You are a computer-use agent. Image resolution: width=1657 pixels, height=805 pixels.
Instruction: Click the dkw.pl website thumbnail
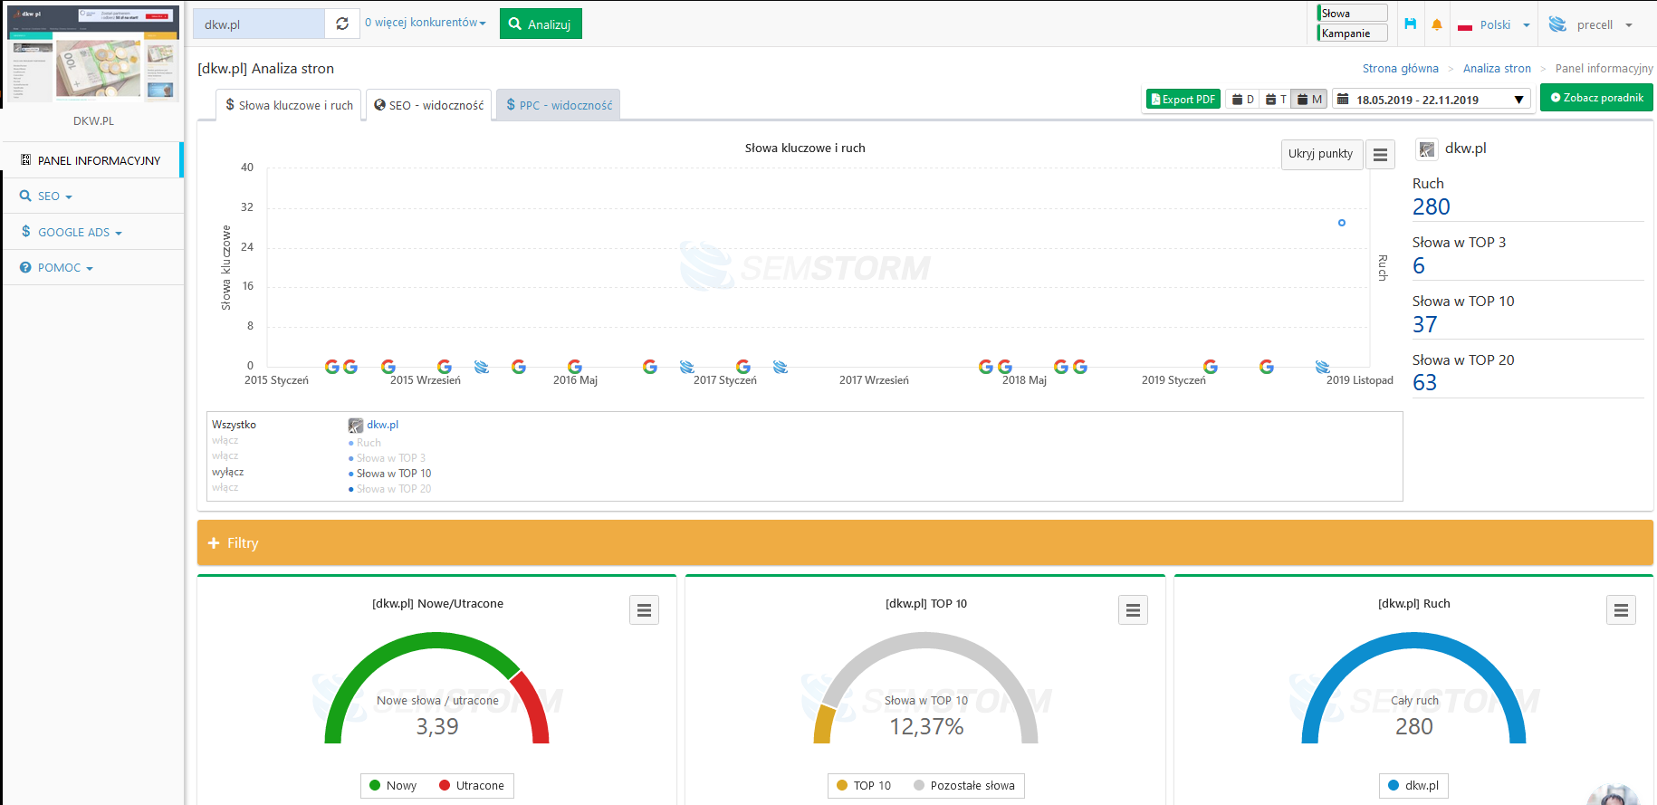[x=93, y=54]
